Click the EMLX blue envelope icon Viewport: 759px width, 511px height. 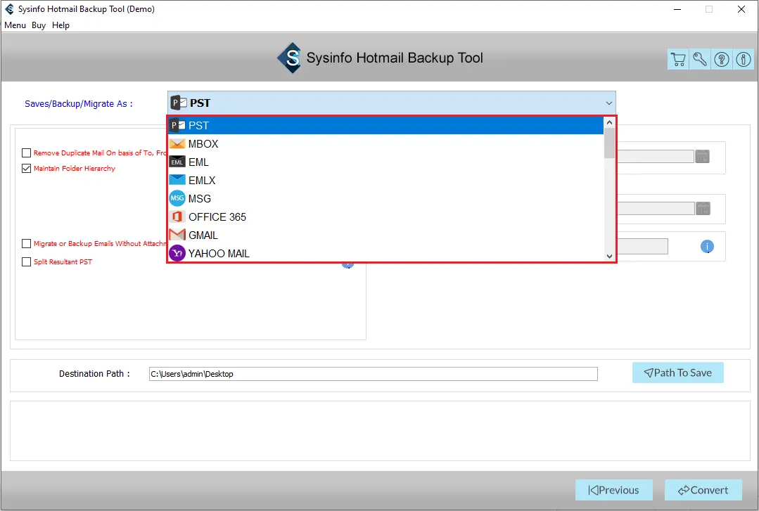[x=177, y=180]
